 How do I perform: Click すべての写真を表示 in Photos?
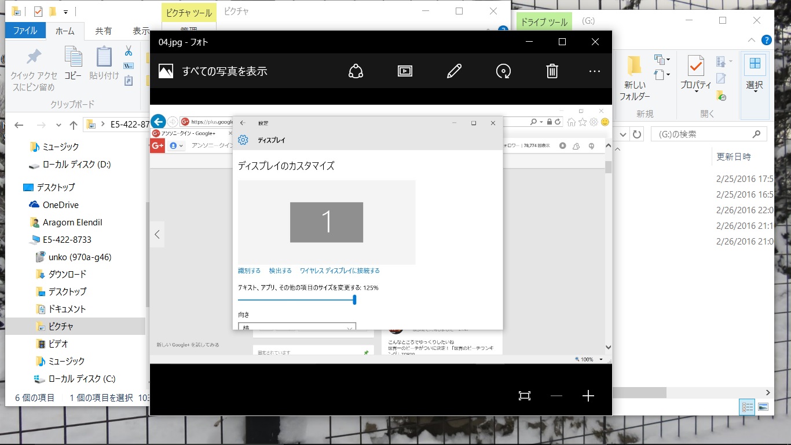[225, 71]
